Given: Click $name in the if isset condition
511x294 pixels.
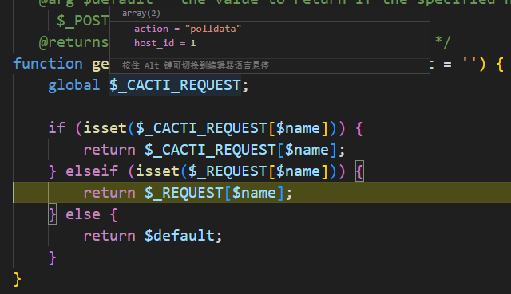Looking at the screenshot, I should (298, 127).
